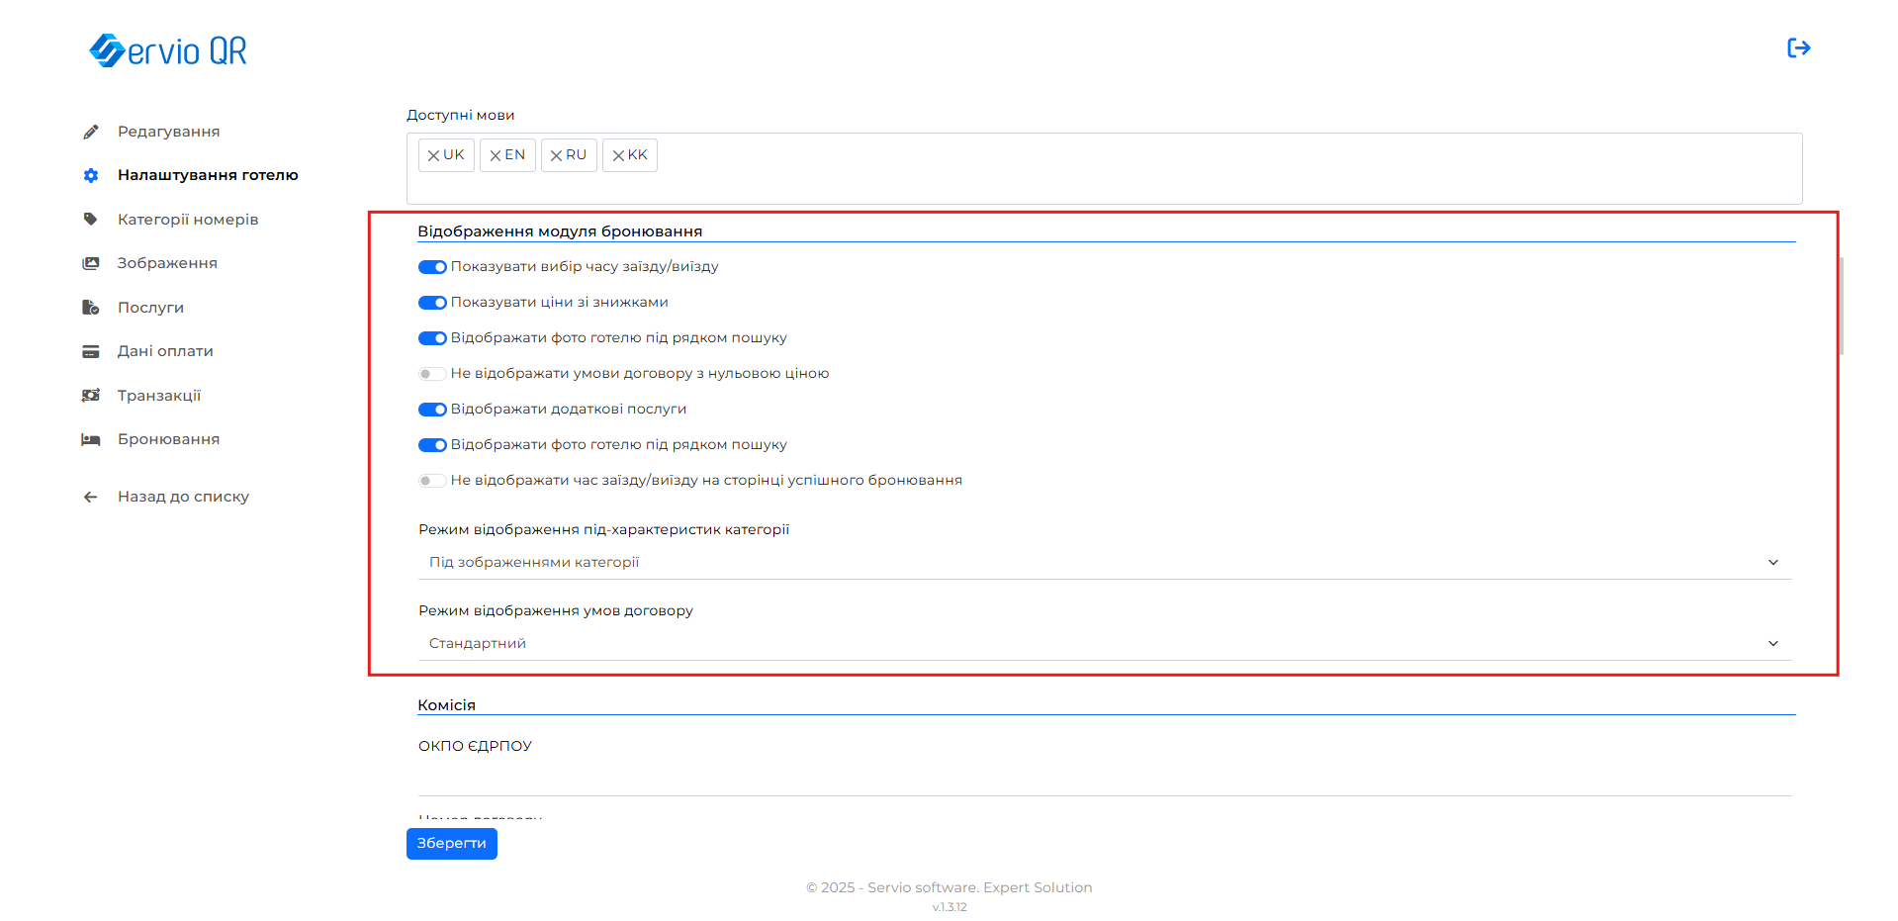Click the pencil icon for Редагування
Screen dimensions: 1898x921
tap(91, 132)
